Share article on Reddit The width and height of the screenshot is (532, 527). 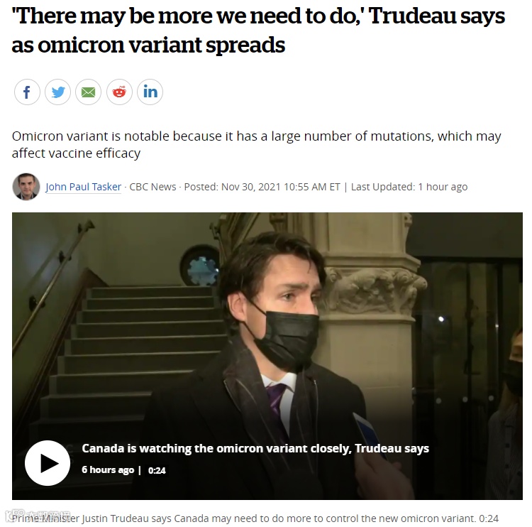click(119, 92)
